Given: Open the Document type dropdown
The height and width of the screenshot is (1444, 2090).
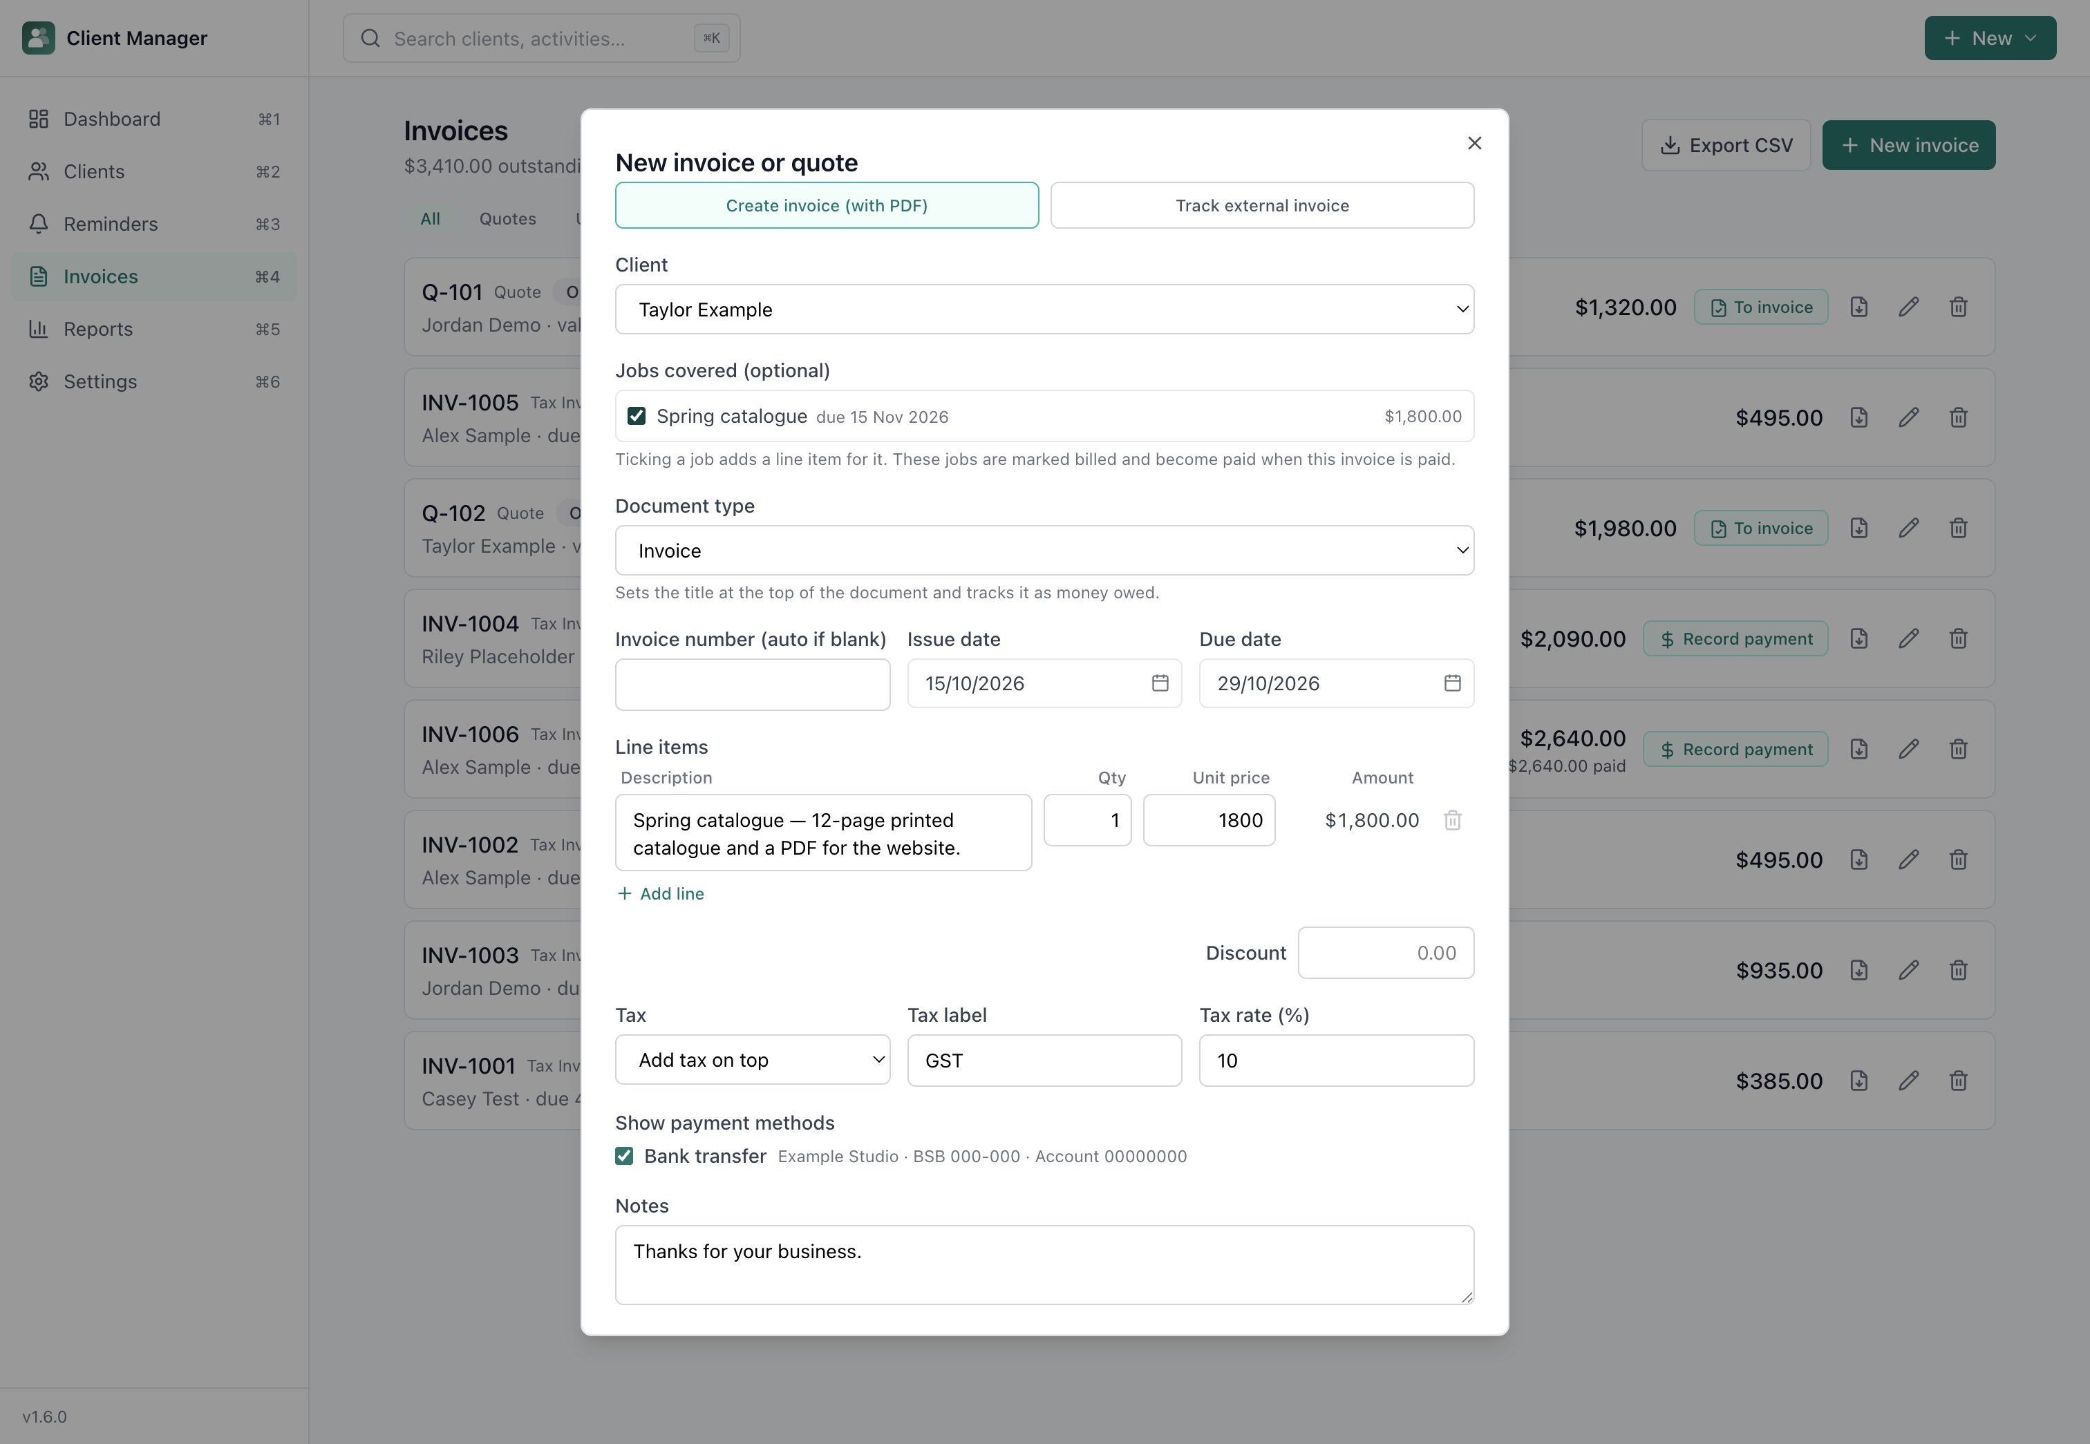Looking at the screenshot, I should [x=1044, y=550].
